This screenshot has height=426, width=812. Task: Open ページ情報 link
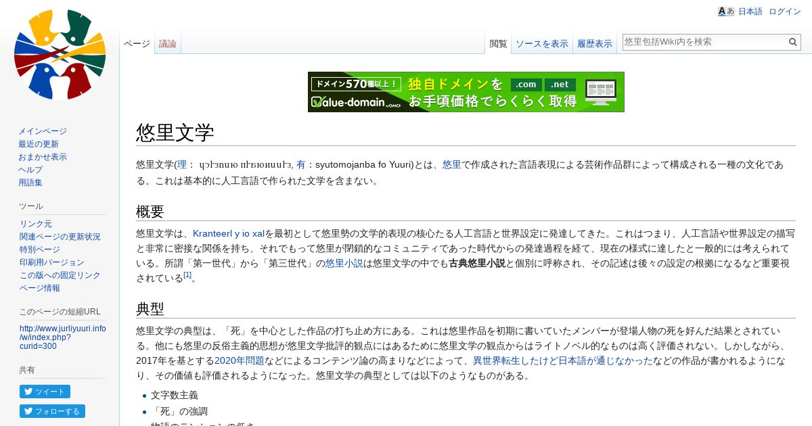[40, 288]
